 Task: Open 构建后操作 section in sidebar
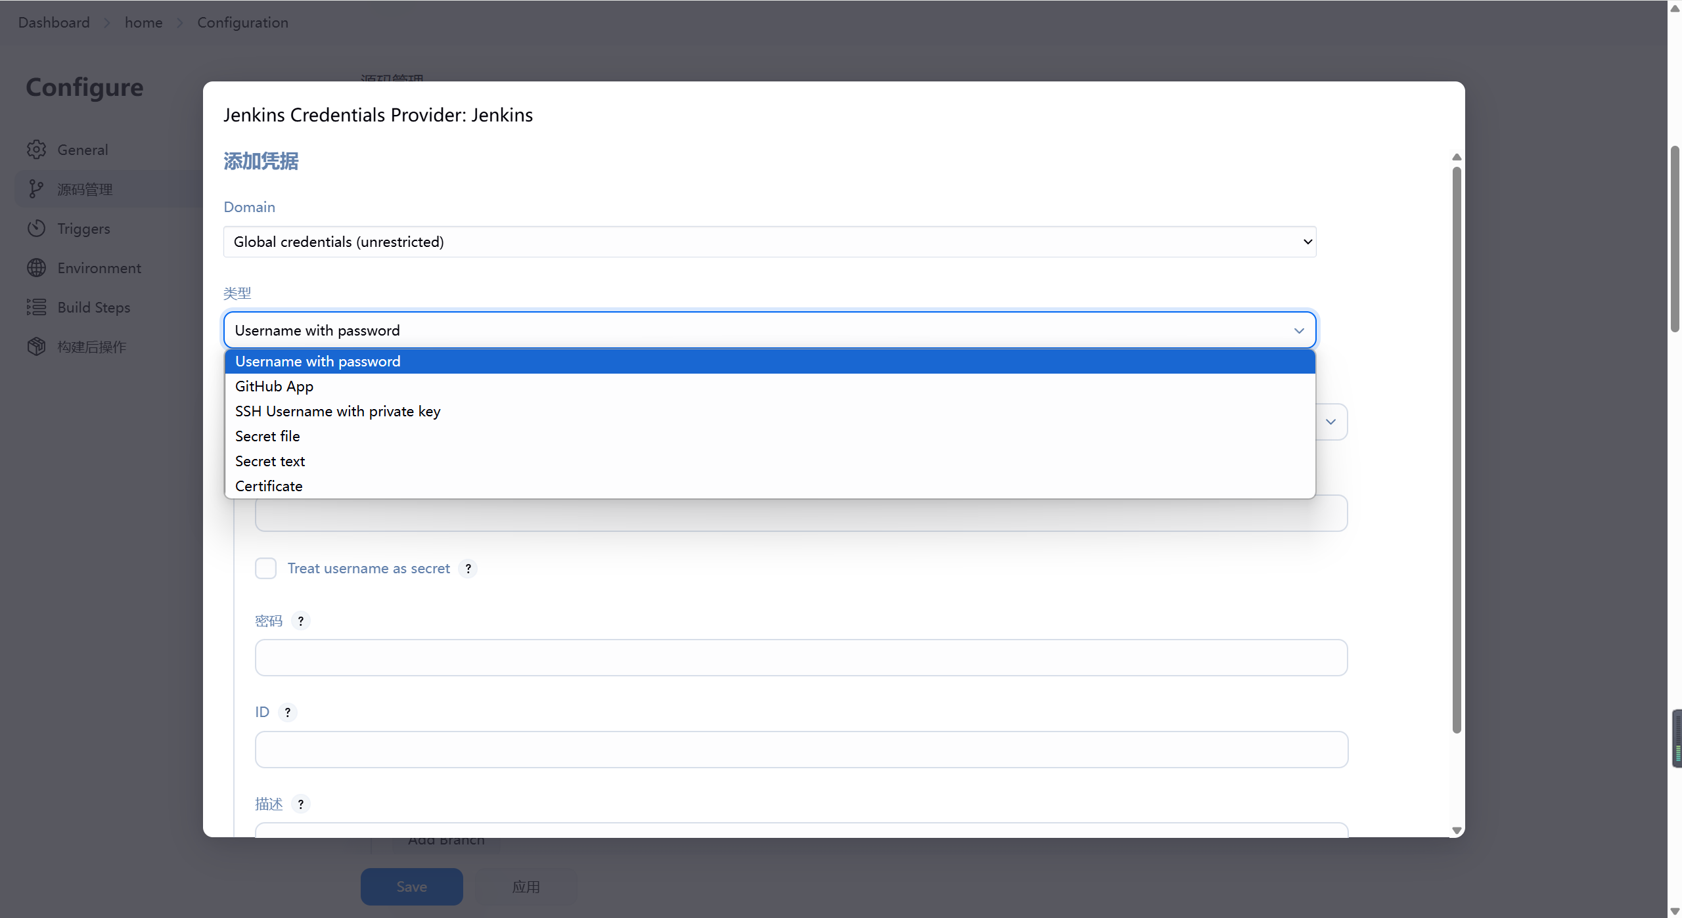click(x=108, y=347)
